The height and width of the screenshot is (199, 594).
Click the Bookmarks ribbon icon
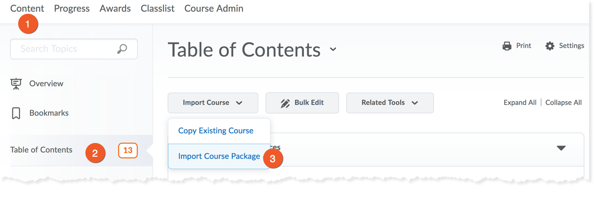click(x=16, y=113)
